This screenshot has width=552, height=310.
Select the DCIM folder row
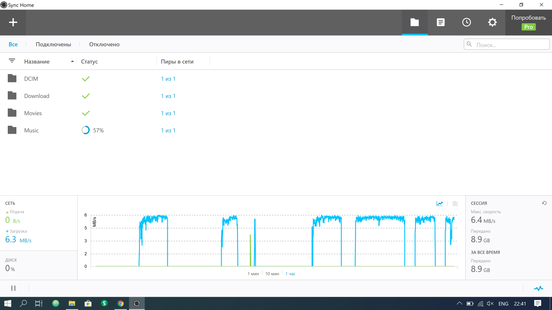pyautogui.click(x=276, y=79)
